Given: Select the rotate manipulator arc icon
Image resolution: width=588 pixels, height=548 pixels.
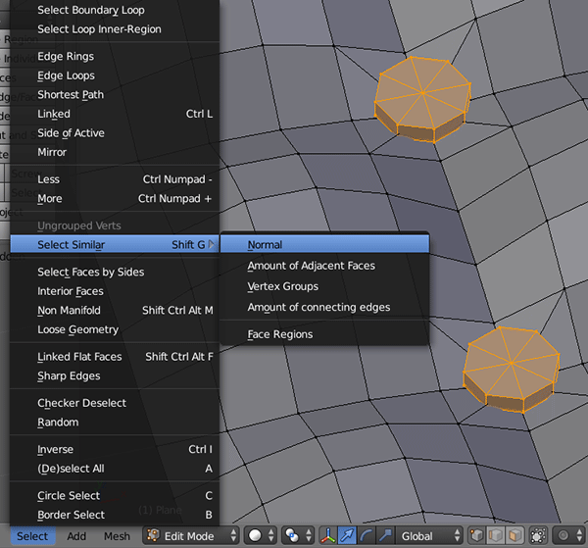Looking at the screenshot, I should pos(366,536).
